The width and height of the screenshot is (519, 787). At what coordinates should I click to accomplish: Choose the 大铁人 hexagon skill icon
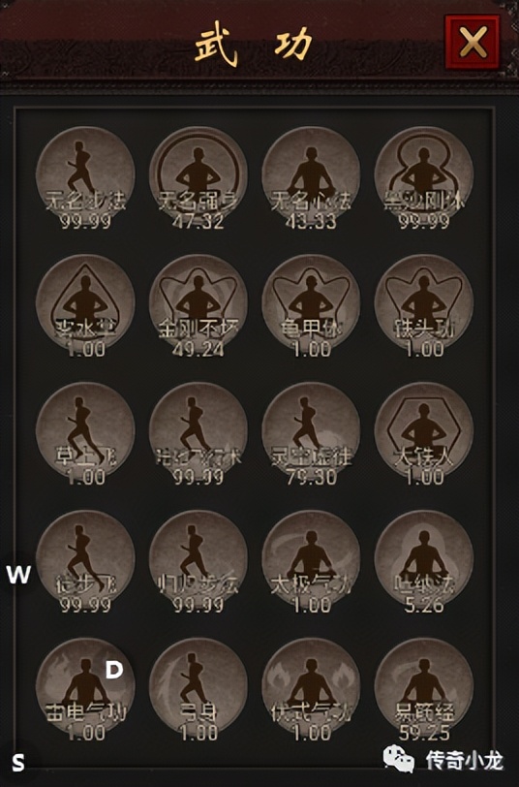(x=424, y=431)
